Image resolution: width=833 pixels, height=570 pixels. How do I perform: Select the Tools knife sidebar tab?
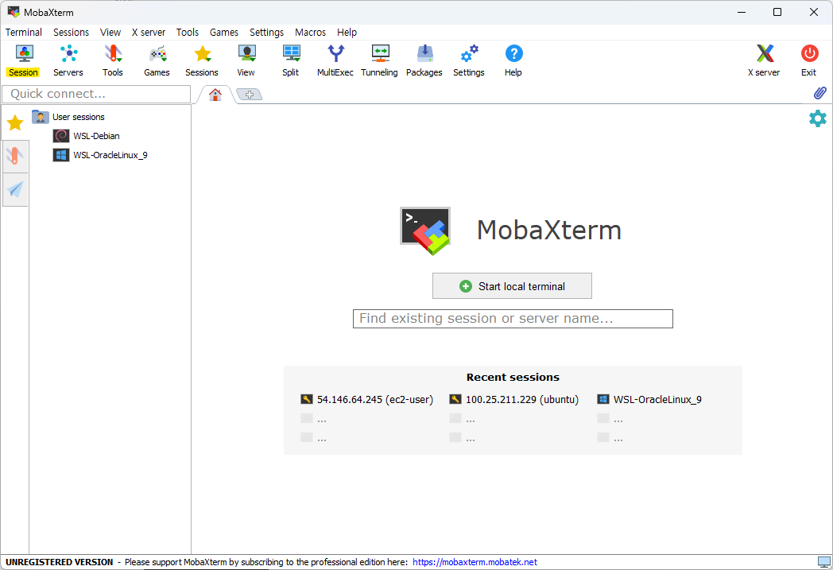[x=15, y=156]
